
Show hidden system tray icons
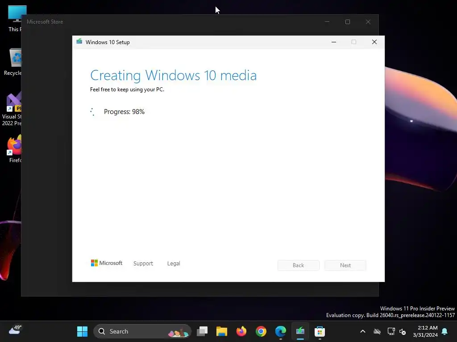[363, 331]
